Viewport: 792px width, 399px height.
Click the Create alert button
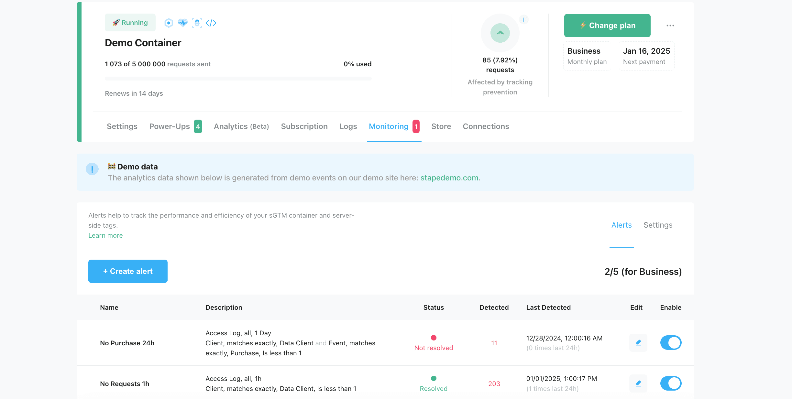(x=128, y=271)
